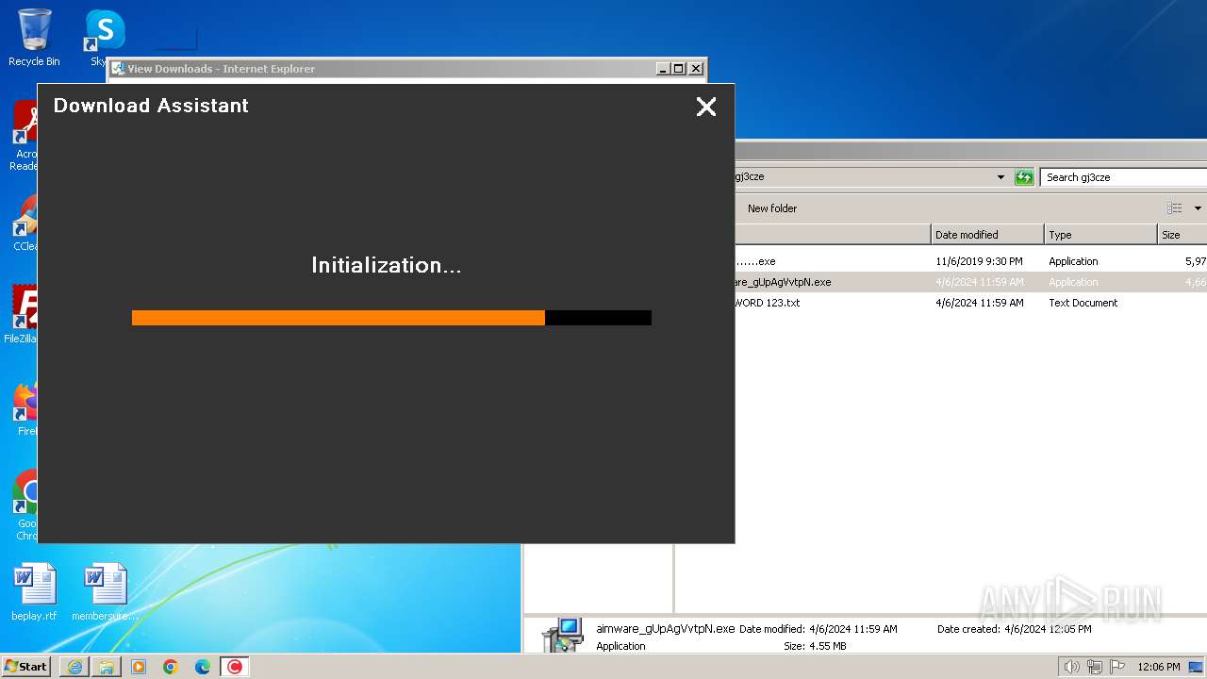Click the Size: 4.55 MB details text
Screen dimensions: 1207x679
coord(815,646)
